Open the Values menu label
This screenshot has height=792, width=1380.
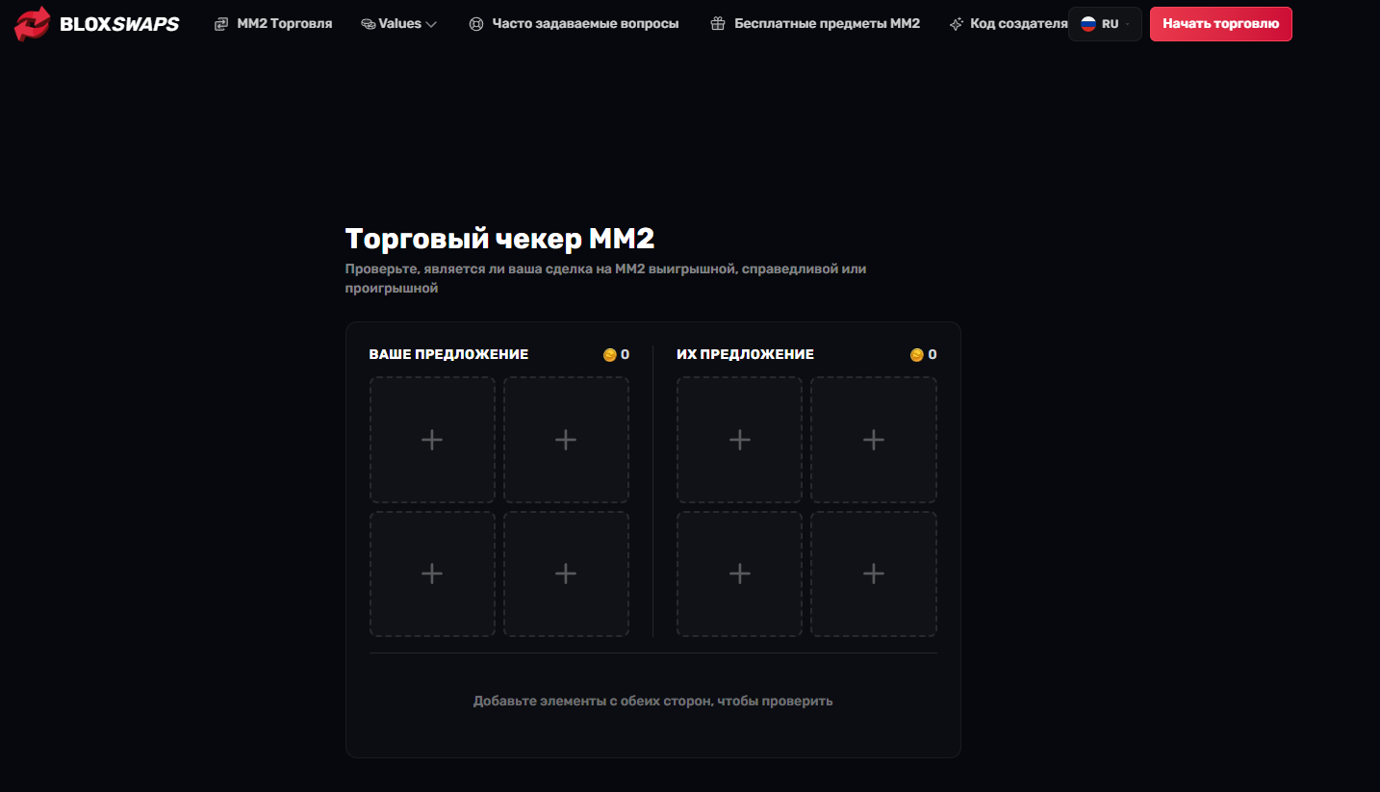click(x=400, y=24)
